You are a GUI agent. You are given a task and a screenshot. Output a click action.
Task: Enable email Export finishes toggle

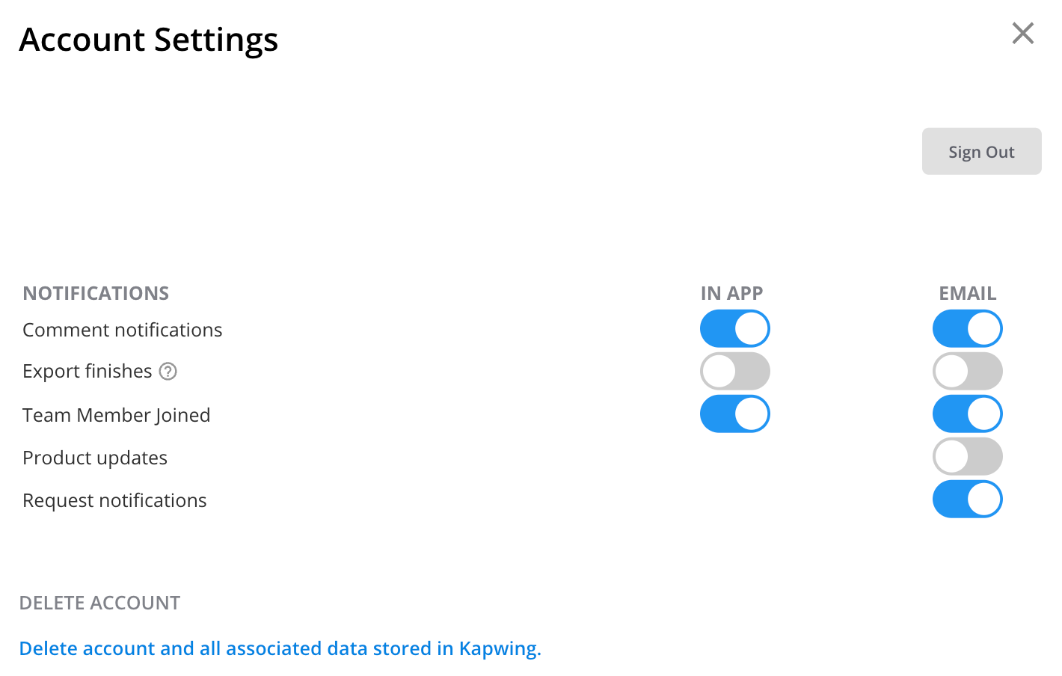[967, 372]
